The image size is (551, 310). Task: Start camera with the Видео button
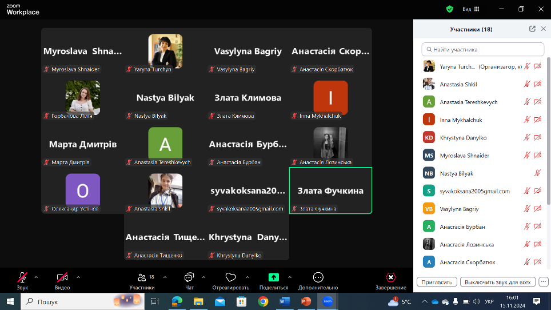[62, 281]
